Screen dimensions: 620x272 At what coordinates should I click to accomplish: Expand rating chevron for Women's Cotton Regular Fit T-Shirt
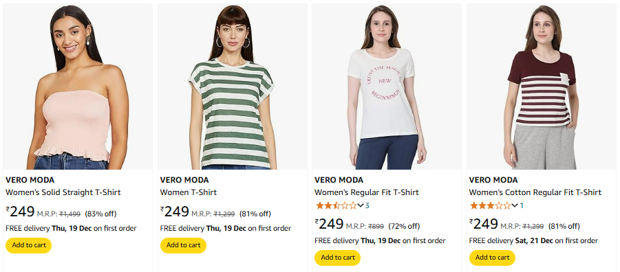click(515, 205)
